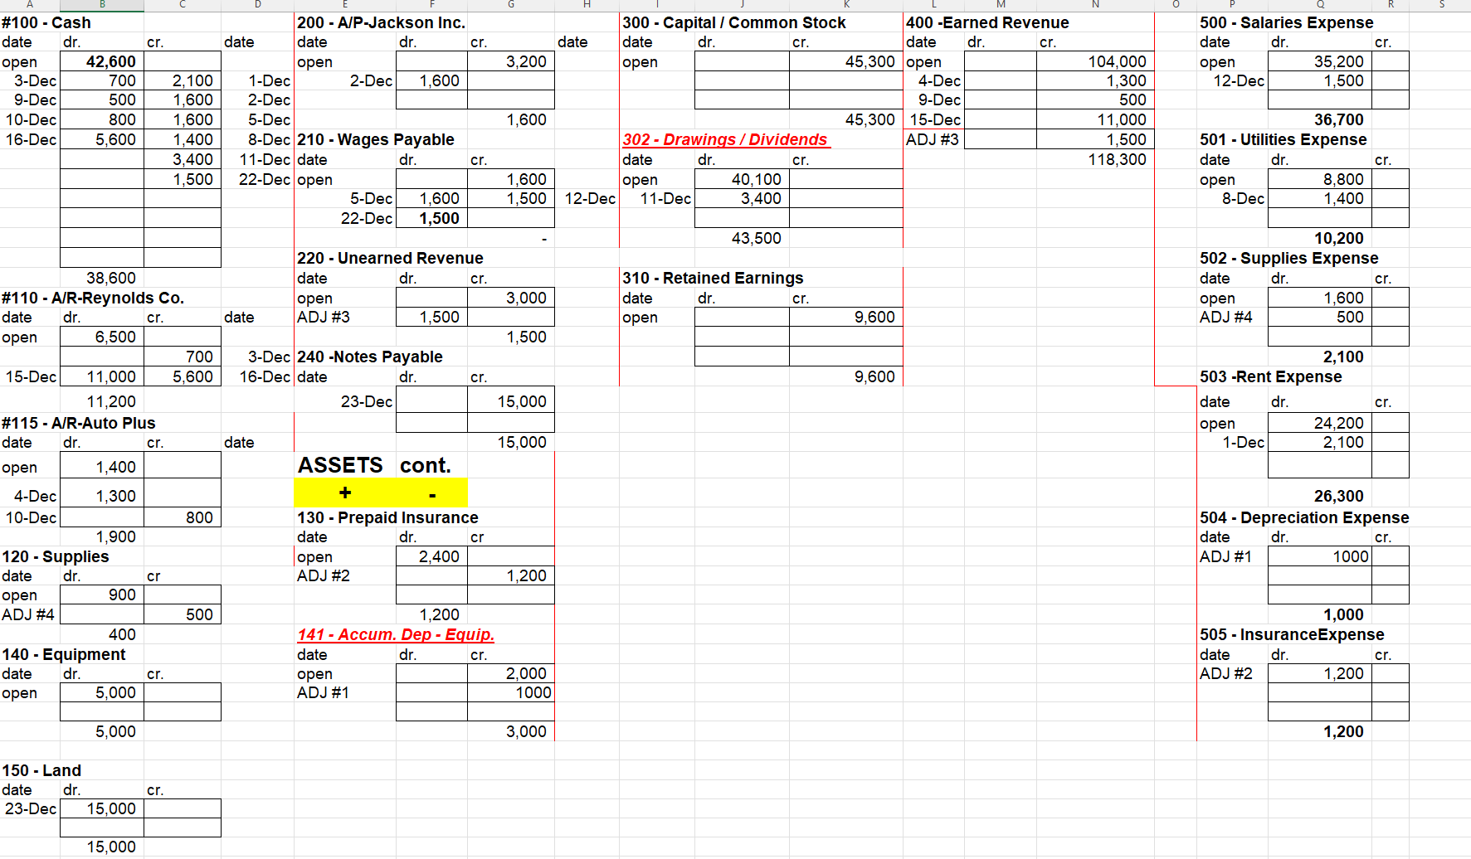Click '#115 - A/R-Auto Plus' title
This screenshot has width=1471, height=859.
(79, 423)
